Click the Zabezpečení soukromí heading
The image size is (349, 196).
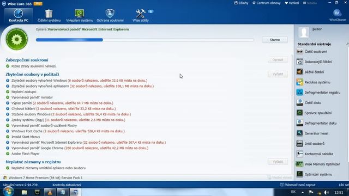[x=27, y=60]
